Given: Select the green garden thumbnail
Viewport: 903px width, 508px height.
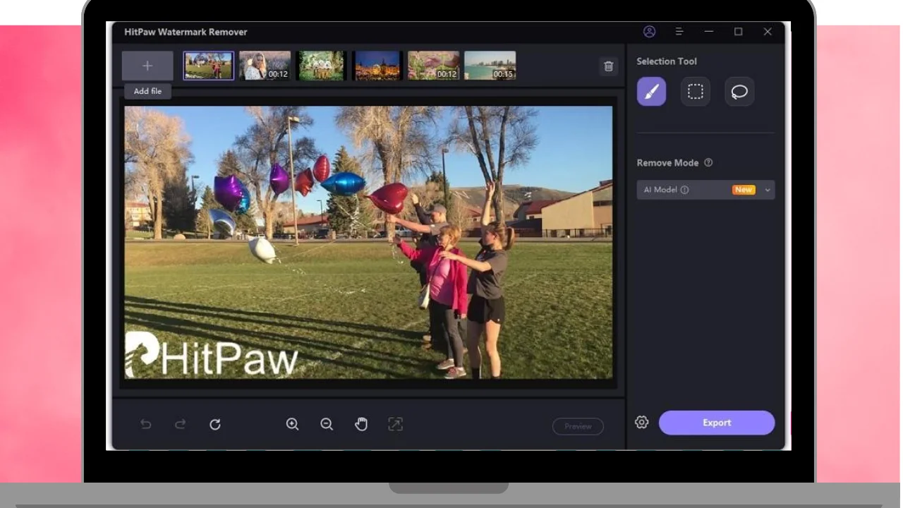Looking at the screenshot, I should pos(321,66).
